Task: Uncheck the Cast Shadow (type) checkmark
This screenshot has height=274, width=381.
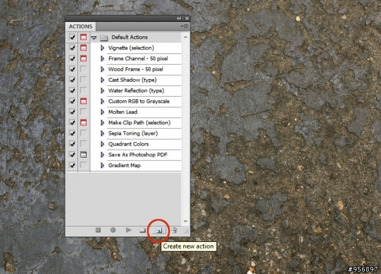Action: point(72,80)
